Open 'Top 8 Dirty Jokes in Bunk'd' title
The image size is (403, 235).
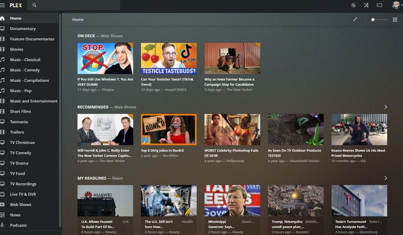click(162, 151)
